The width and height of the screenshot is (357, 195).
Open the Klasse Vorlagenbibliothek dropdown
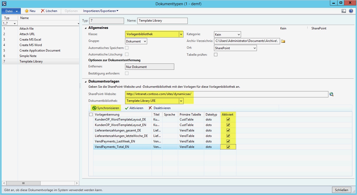181,34
